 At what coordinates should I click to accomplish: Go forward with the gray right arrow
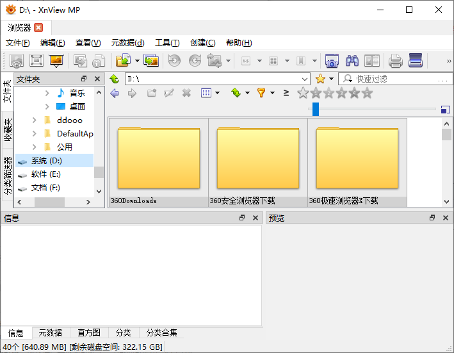[x=132, y=94]
